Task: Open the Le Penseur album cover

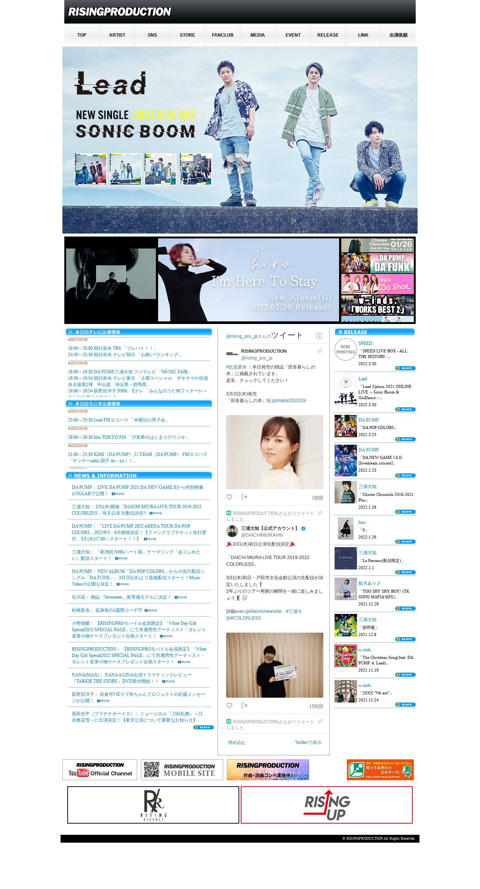Action: [345, 558]
